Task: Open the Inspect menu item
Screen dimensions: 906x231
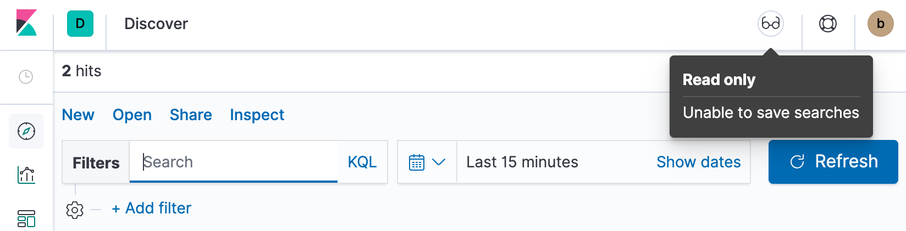Action: point(257,115)
